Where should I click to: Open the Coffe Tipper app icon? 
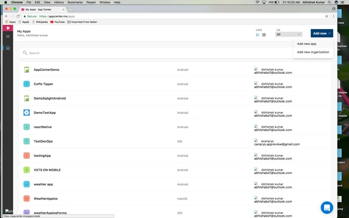tap(27, 84)
